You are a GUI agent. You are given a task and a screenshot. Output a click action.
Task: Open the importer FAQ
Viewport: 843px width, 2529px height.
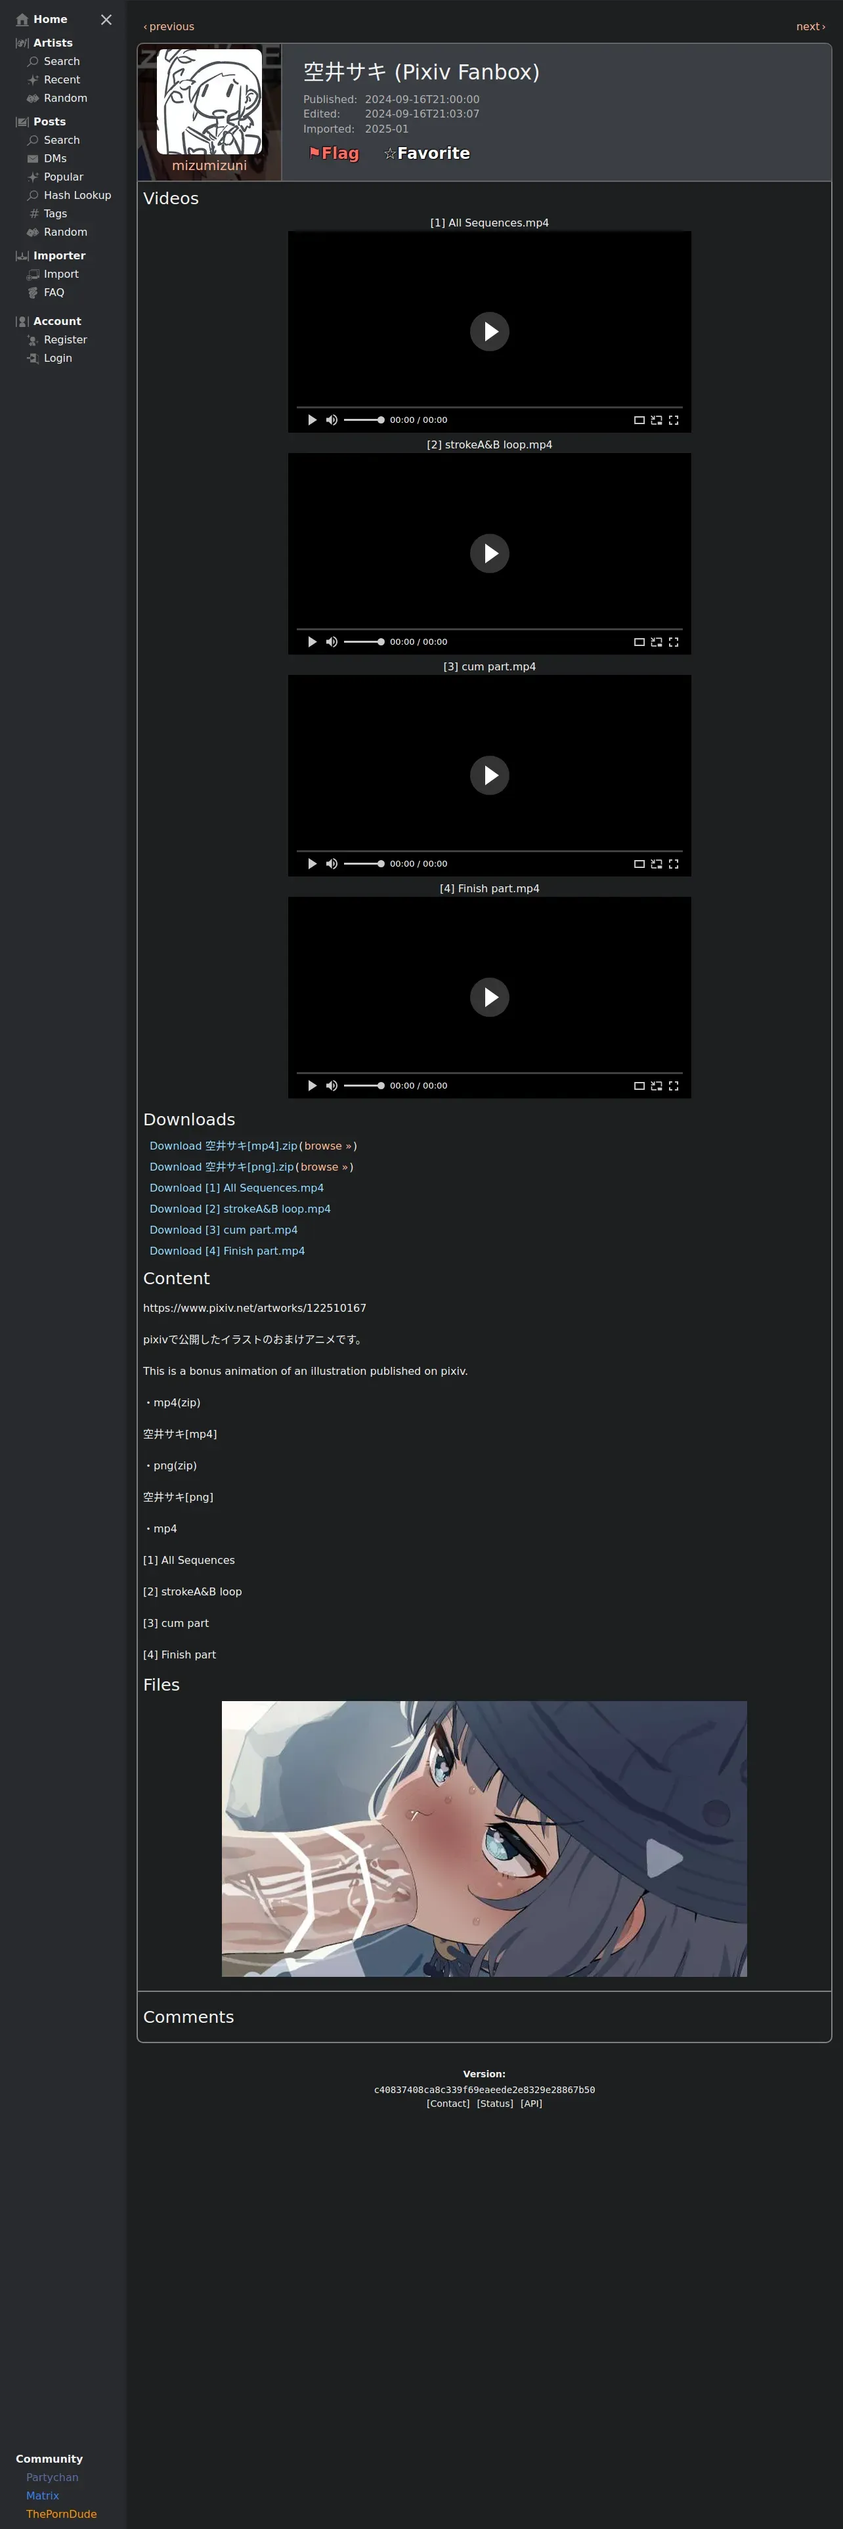pos(45,293)
